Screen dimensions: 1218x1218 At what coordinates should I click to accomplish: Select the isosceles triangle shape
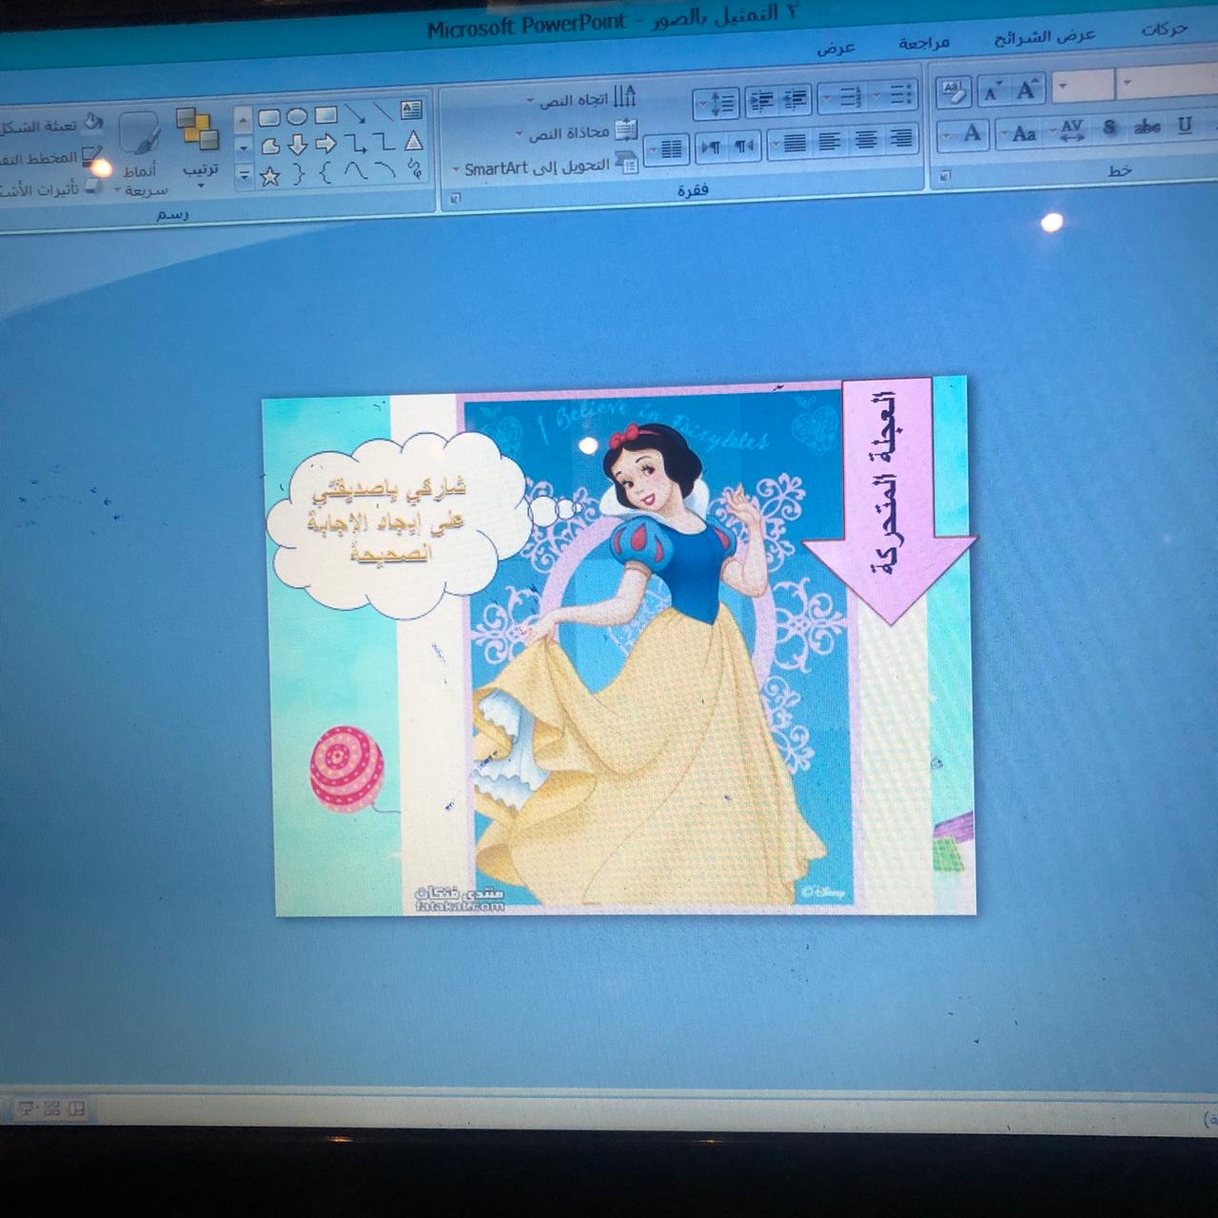413,141
